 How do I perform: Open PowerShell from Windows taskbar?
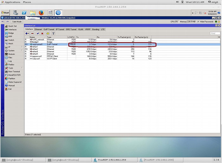pos(24,13)
